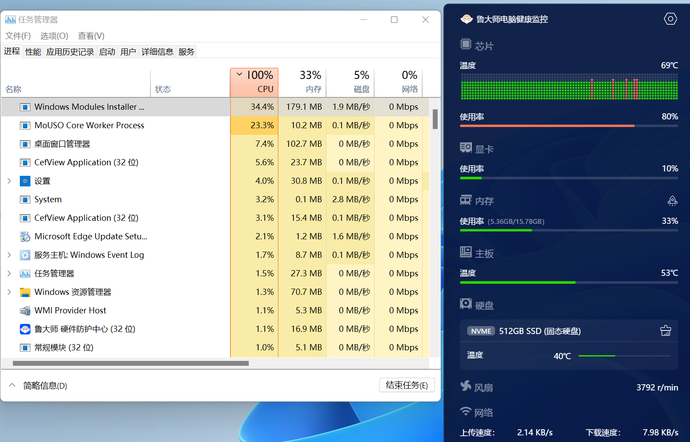Click the MoUSO Core Worker Process icon

tap(25, 125)
